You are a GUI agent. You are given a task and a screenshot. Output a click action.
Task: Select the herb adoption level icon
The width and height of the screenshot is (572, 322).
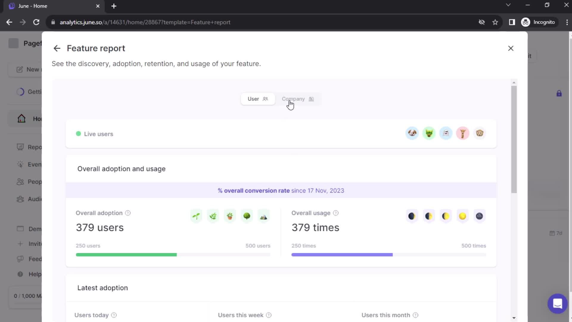(x=213, y=216)
